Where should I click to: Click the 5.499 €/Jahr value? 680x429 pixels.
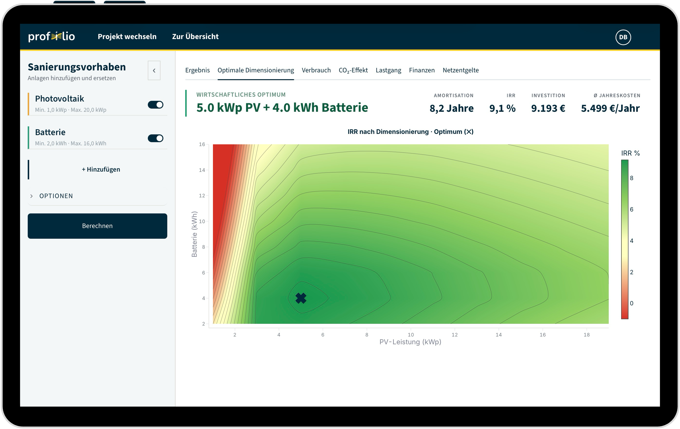click(610, 109)
